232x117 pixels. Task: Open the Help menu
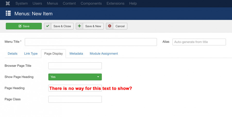[x=133, y=3]
